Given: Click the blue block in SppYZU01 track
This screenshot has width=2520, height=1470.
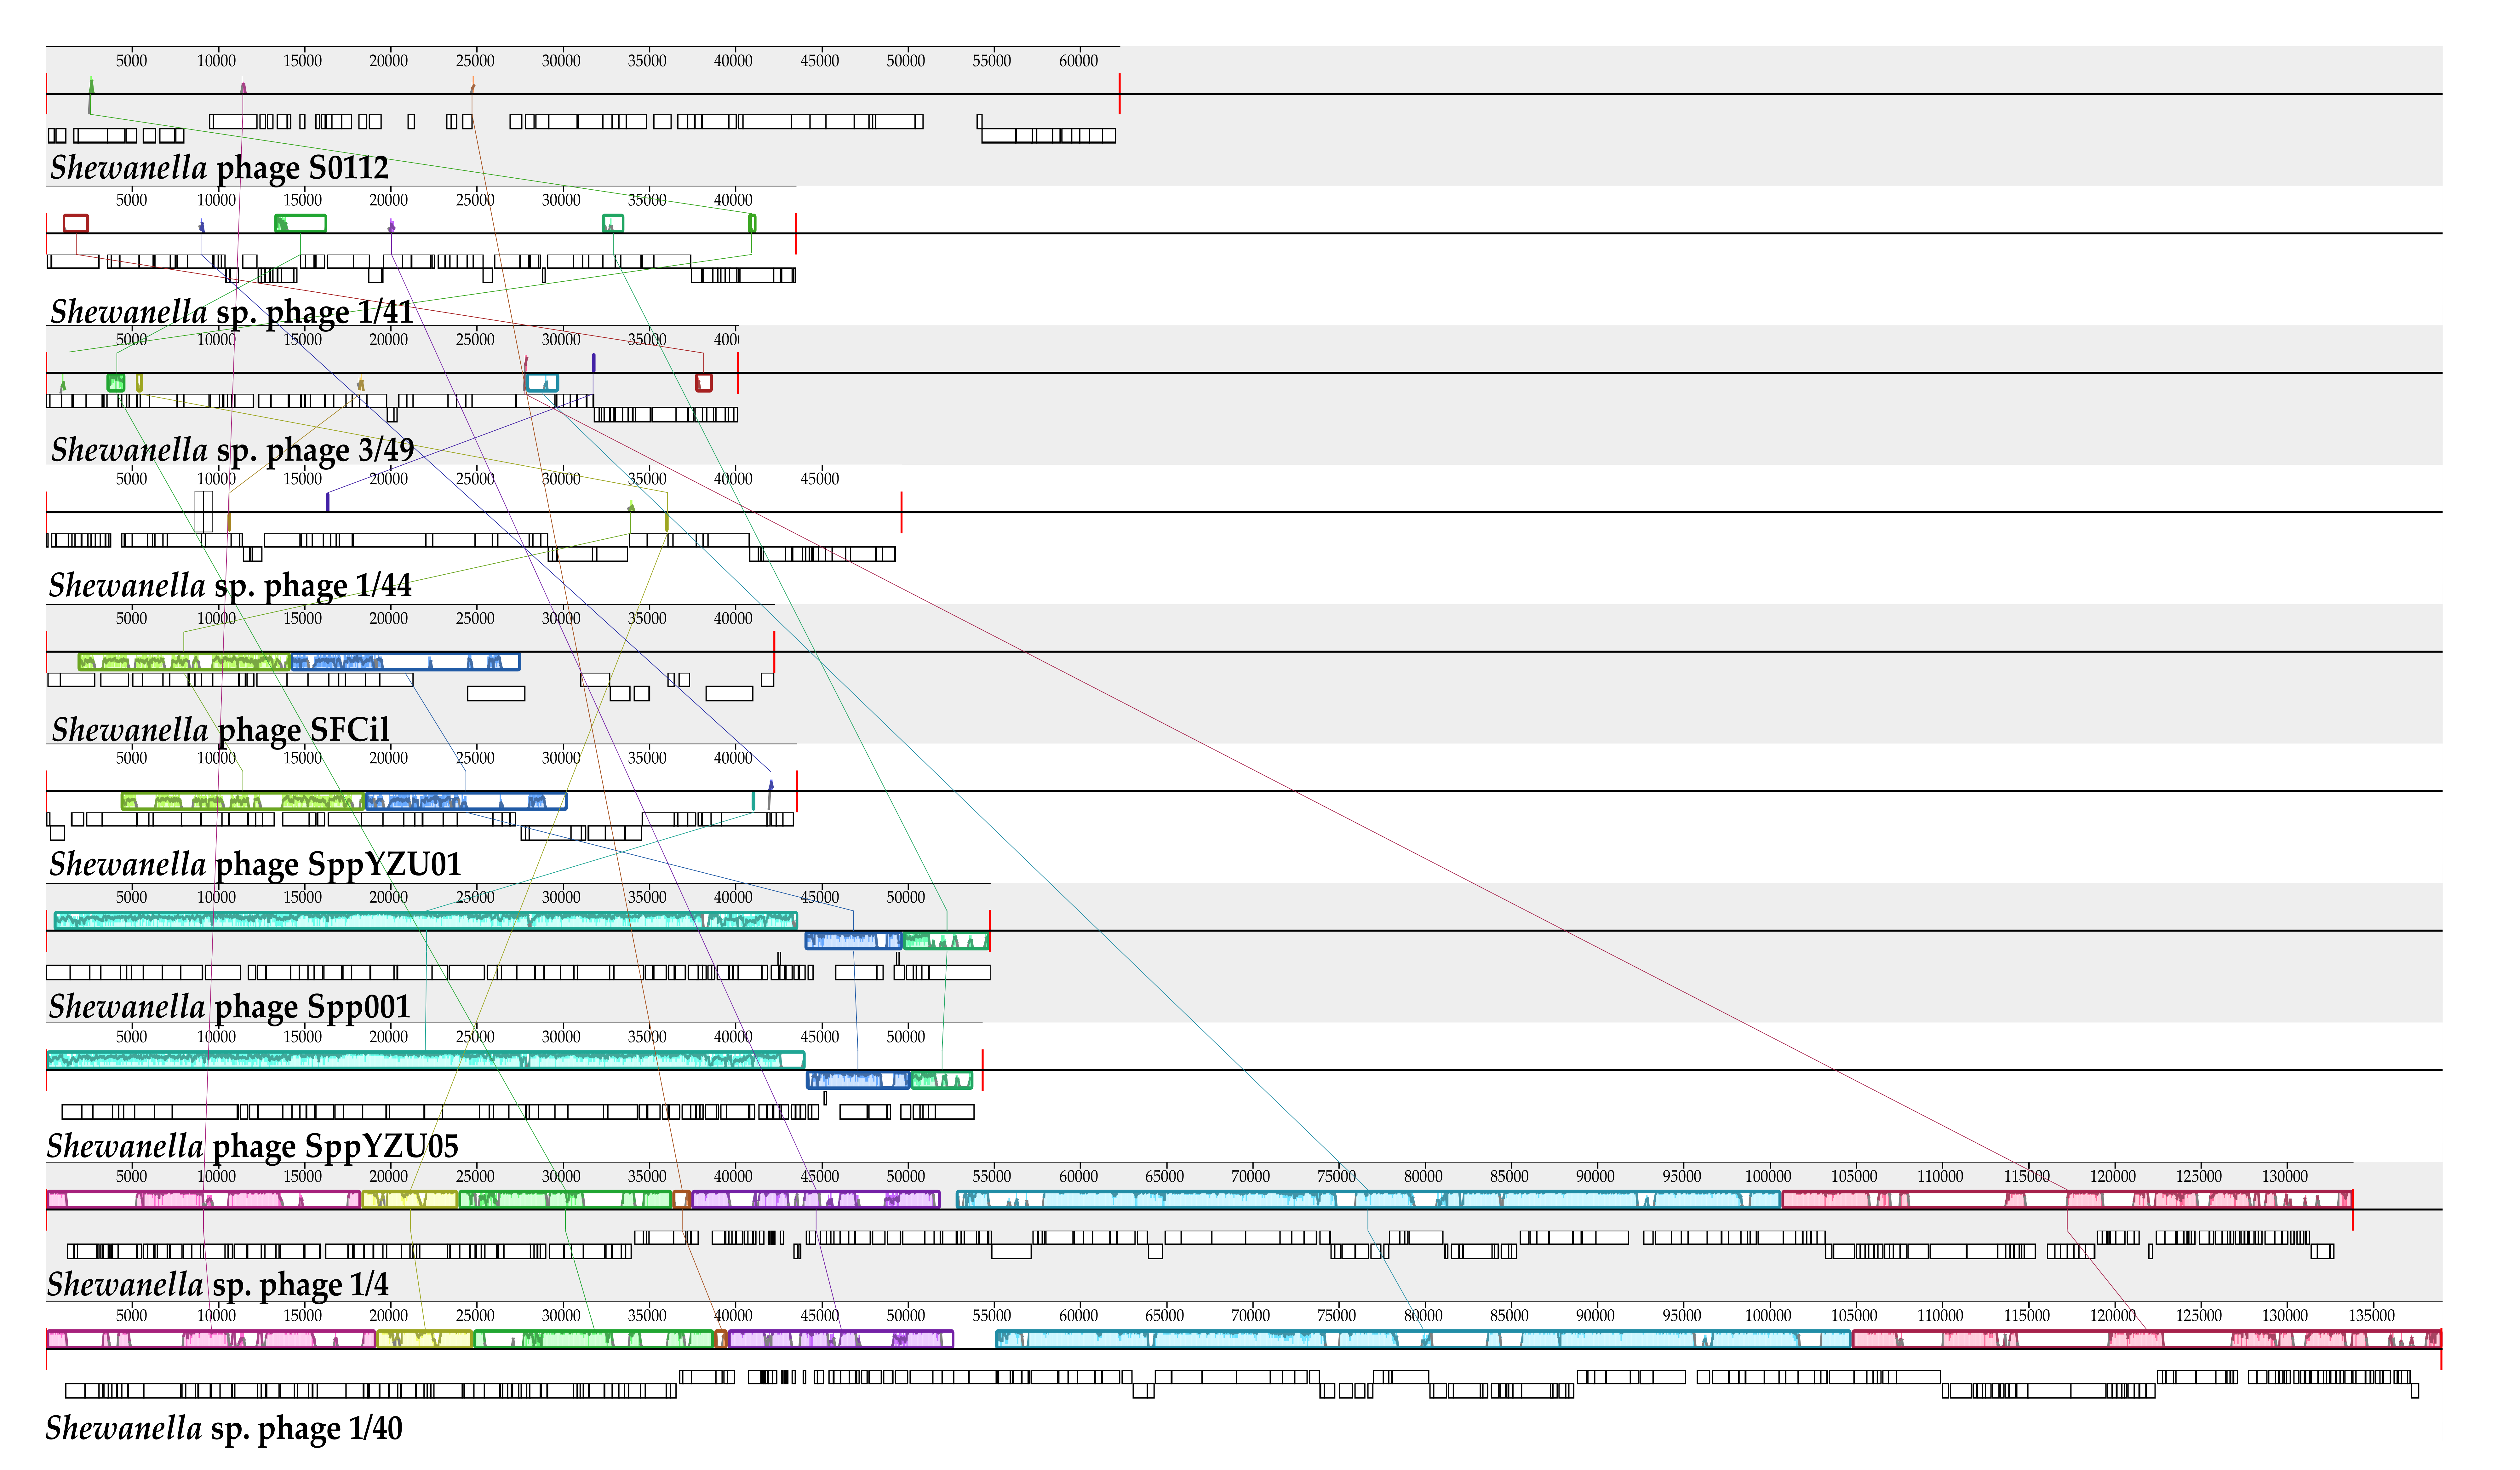Looking at the screenshot, I should tap(466, 801).
